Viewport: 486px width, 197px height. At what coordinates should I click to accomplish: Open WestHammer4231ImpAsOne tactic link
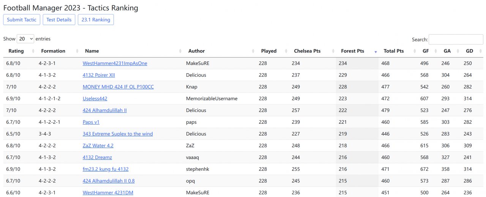115,63
